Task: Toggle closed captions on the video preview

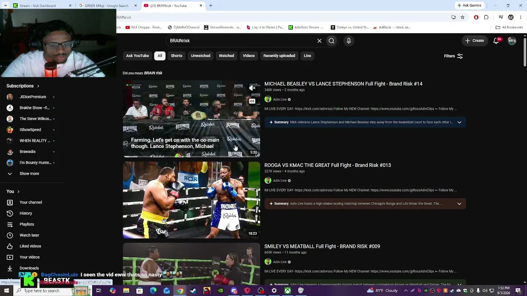Action: [x=252, y=101]
